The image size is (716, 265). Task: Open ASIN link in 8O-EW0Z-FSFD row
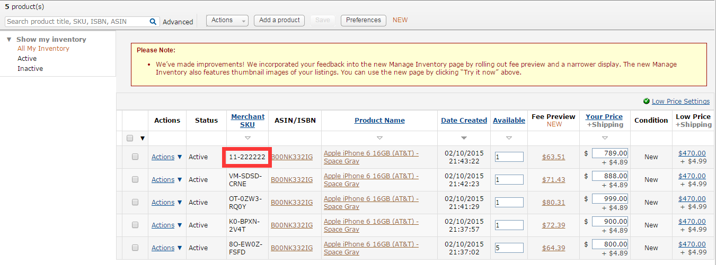click(292, 248)
